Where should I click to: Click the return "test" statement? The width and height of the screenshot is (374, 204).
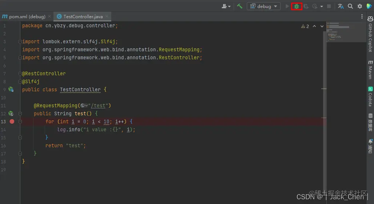point(65,145)
